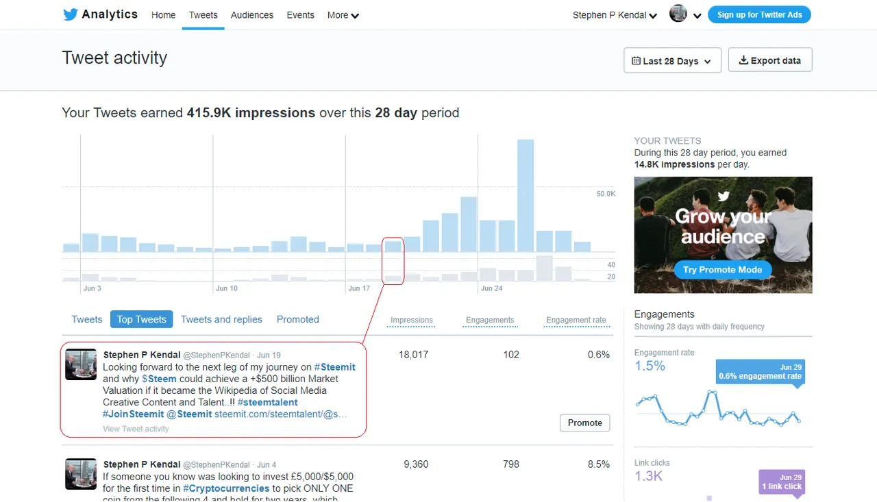This screenshot has height=502, width=877.
Task: Select the Top Tweets tab
Action: click(x=141, y=319)
